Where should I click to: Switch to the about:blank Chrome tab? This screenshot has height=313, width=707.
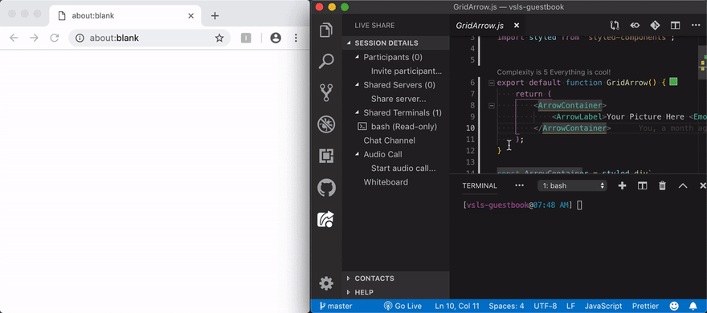[125, 16]
